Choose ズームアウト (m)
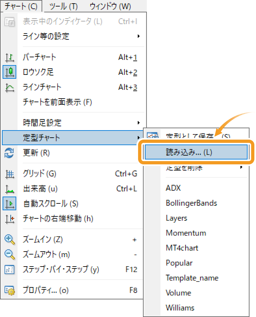The width and height of the screenshot is (256, 317). (x=73, y=255)
